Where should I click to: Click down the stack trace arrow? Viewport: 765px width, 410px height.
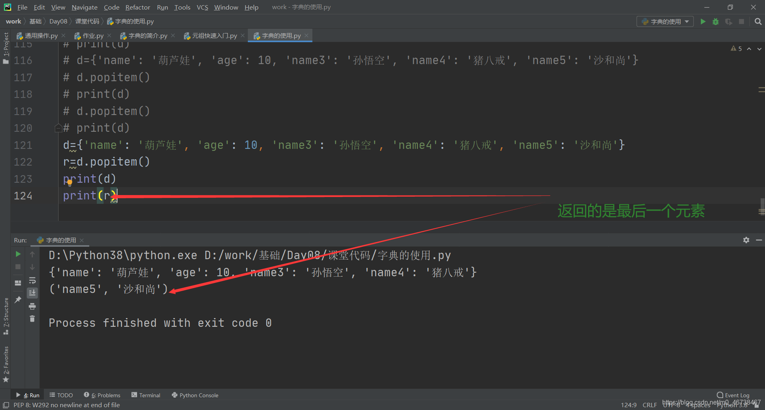click(32, 267)
